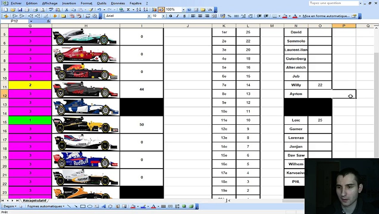Expand the Font Color dropdown in formatting toolbar
The width and height of the screenshot is (379, 214).
[300, 16]
